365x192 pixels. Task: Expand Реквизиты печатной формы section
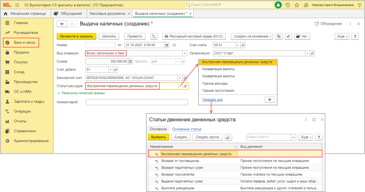pyautogui.click(x=81, y=93)
